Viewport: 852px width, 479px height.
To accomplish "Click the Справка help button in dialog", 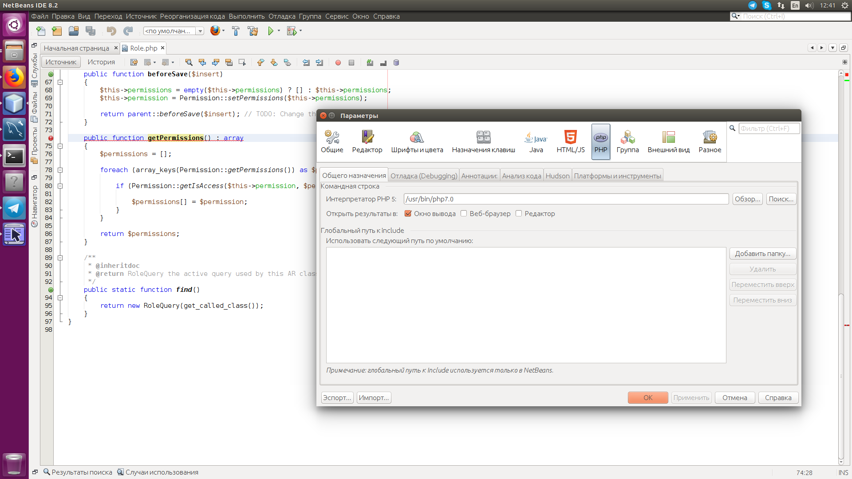I will click(x=778, y=397).
